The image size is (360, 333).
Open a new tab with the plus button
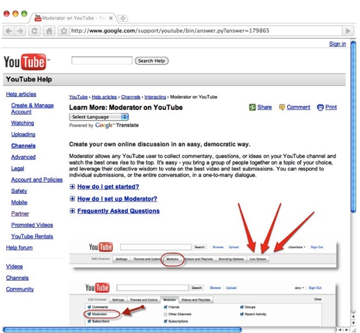[123, 18]
